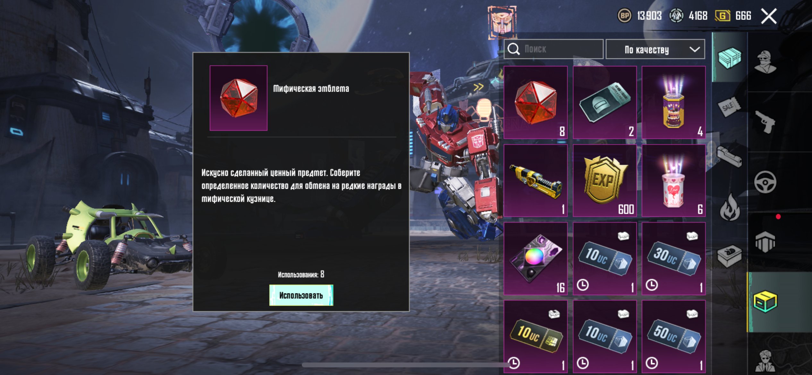Viewport: 812px width, 375px height.
Task: Select the EXP 600 card item
Action: click(605, 180)
